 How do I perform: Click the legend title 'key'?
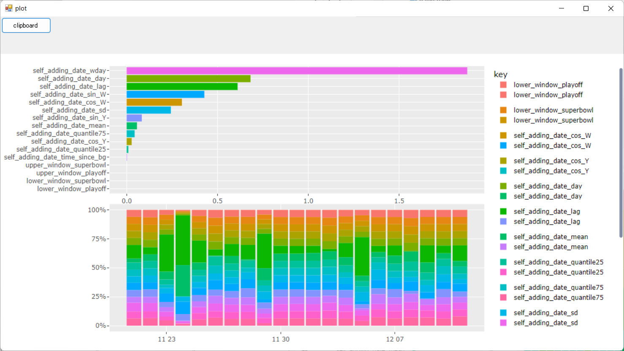click(500, 74)
